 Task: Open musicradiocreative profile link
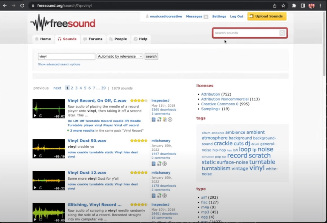[166, 17]
